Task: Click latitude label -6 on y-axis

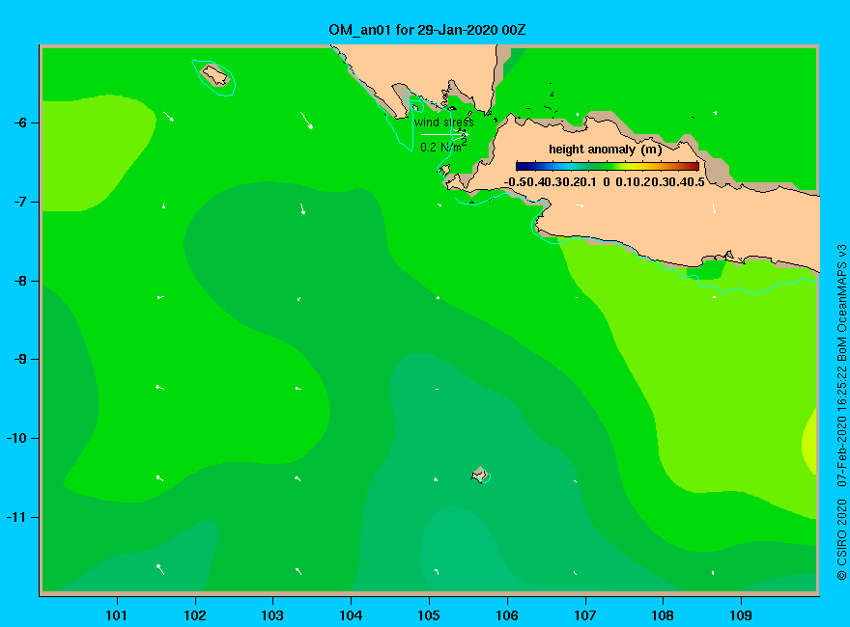Action: click(x=20, y=123)
